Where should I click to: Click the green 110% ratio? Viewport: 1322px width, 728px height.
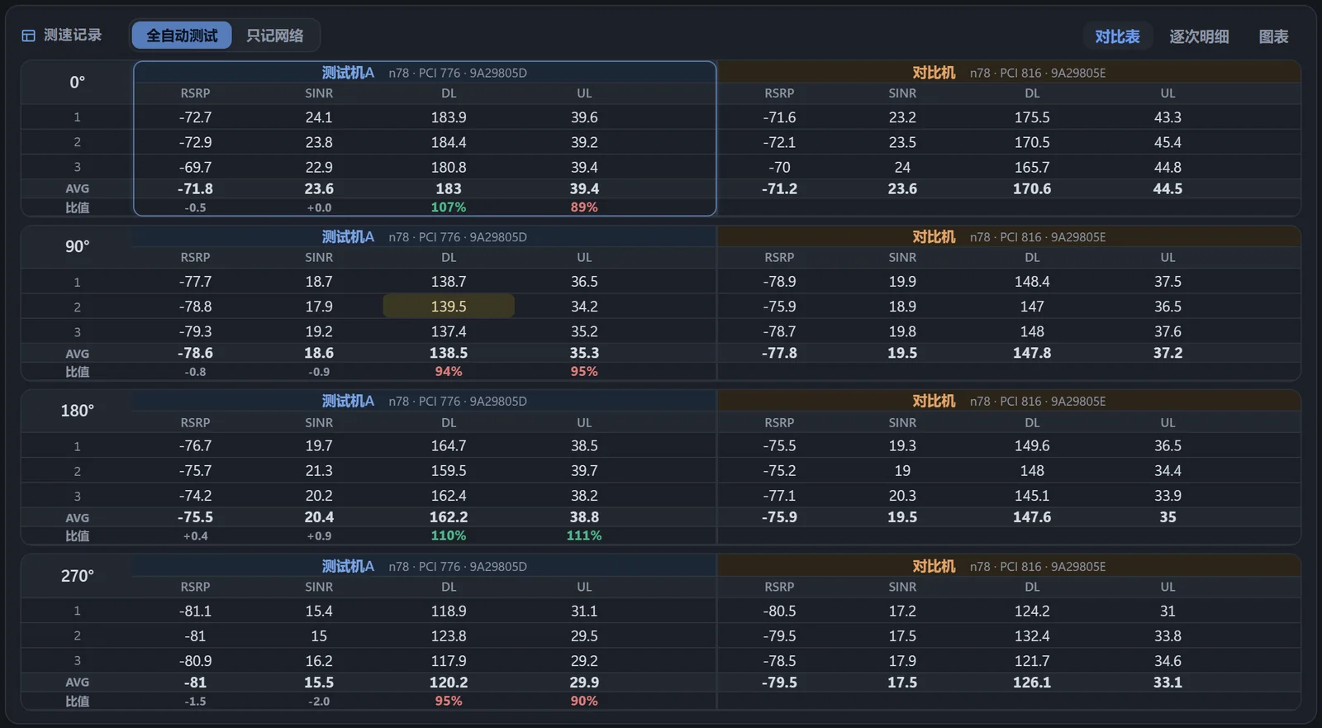(x=449, y=535)
